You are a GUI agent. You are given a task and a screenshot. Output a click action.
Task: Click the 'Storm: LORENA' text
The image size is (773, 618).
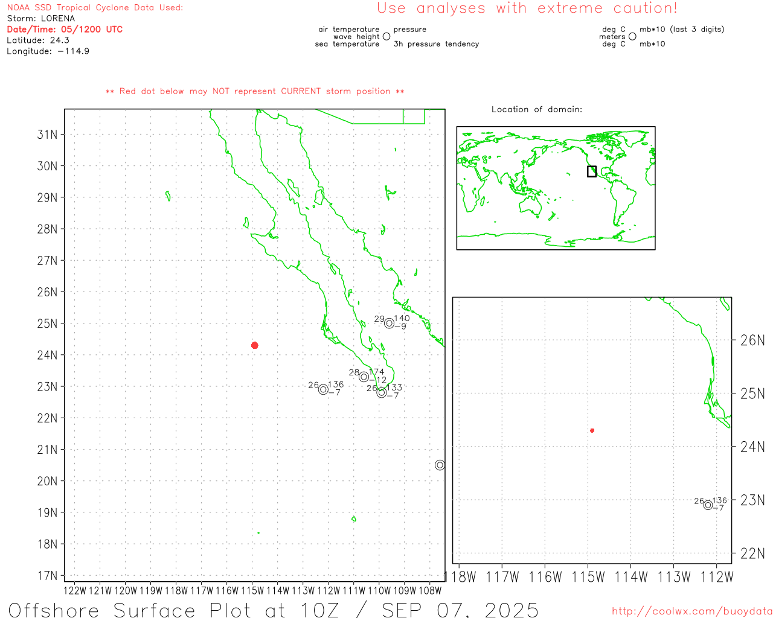coord(41,19)
